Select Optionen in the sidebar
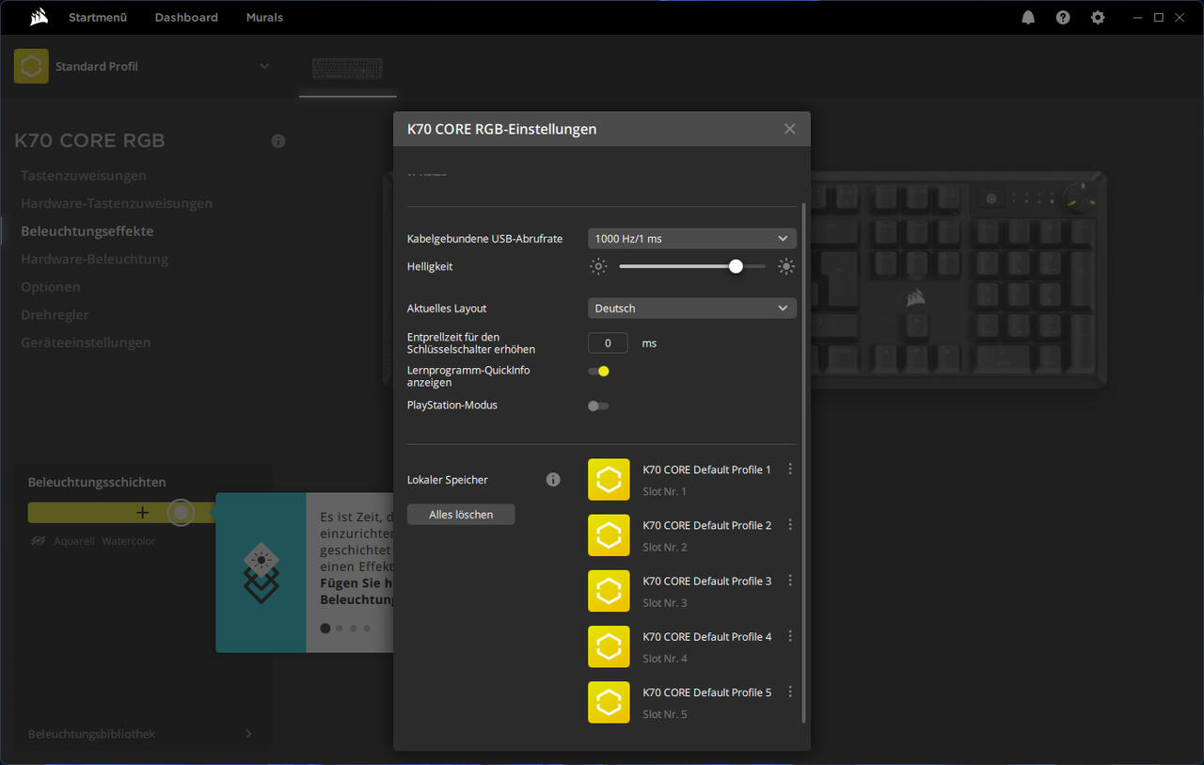 pyautogui.click(x=51, y=287)
